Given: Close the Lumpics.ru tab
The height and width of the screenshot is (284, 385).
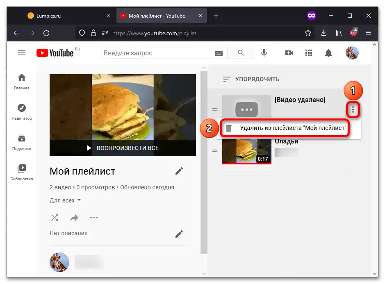Looking at the screenshot, I should (x=108, y=16).
